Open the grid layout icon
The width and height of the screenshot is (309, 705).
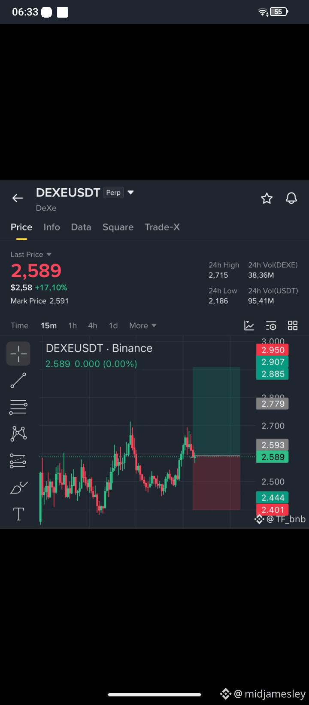coord(293,325)
